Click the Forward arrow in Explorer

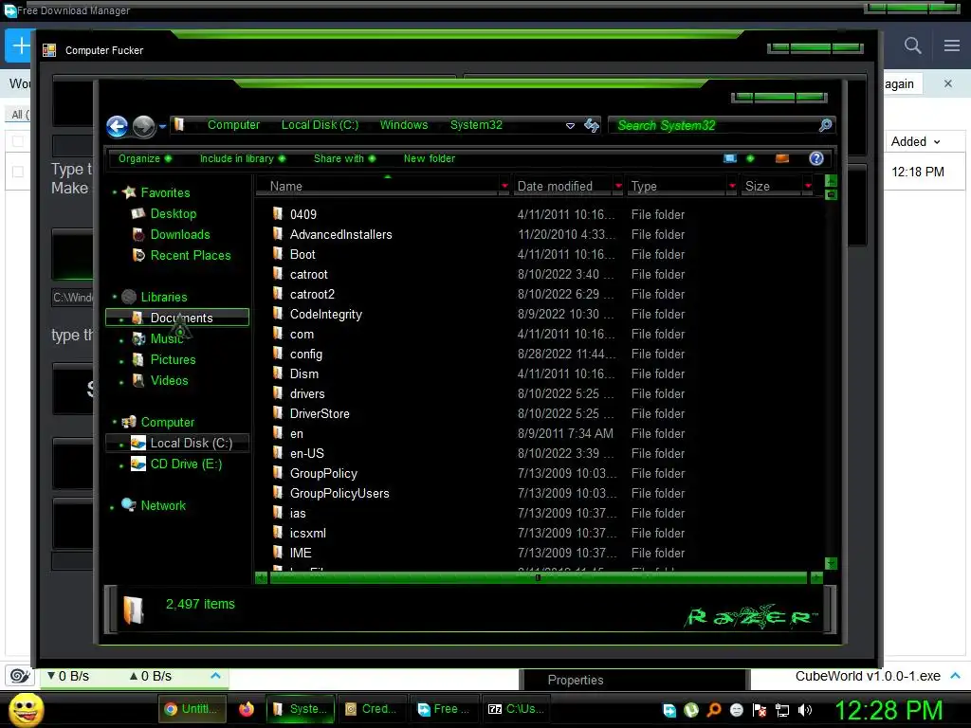(144, 126)
